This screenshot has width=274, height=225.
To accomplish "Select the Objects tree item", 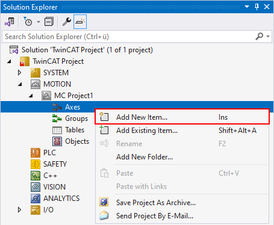I will (x=77, y=141).
